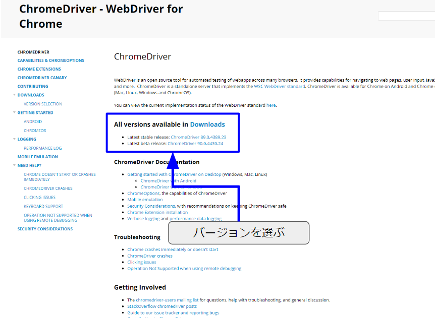This screenshot has width=435, height=318.
Task: Follow the 'here' implementation status link
Action: 271,105
